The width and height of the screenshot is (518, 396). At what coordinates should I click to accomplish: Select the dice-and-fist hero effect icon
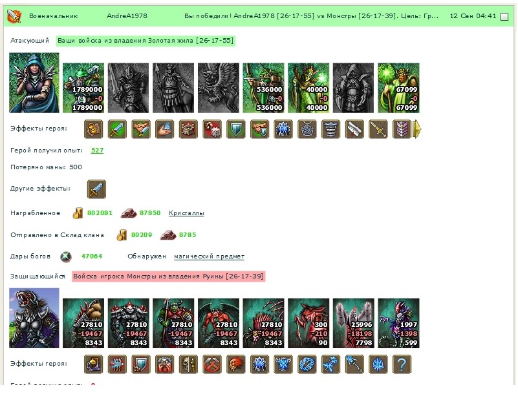(212, 129)
